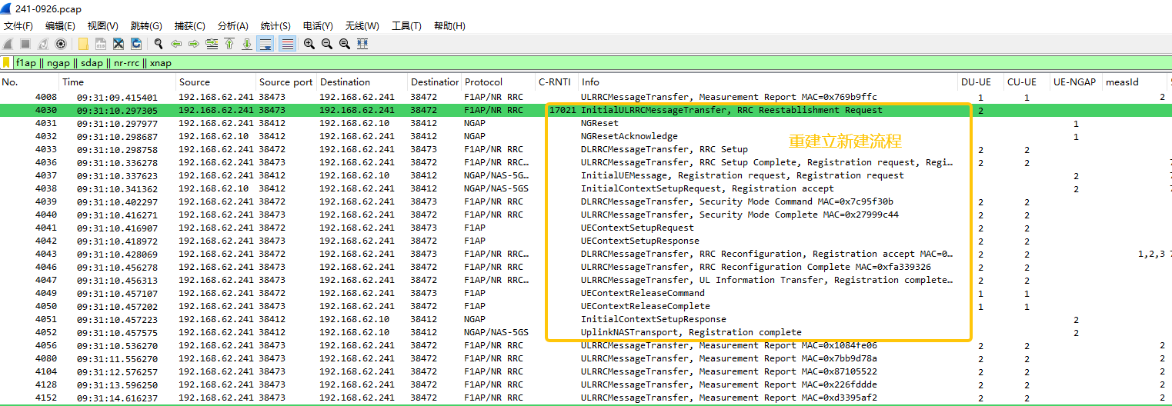Click the open capture file folder icon
Image resolution: width=1172 pixels, height=406 pixels.
tap(82, 44)
